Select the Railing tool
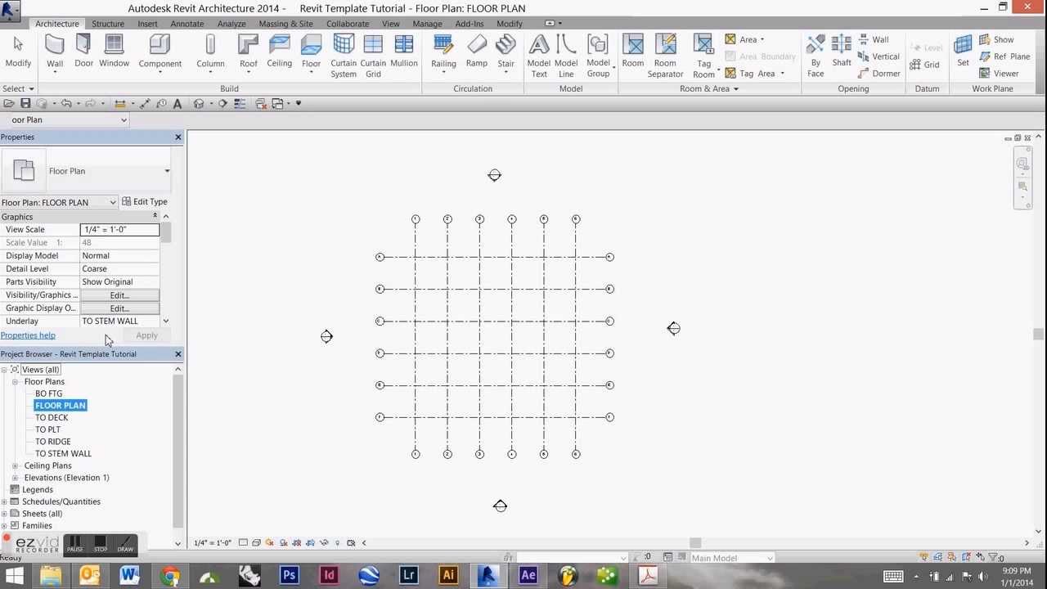The width and height of the screenshot is (1047, 589). (x=443, y=53)
